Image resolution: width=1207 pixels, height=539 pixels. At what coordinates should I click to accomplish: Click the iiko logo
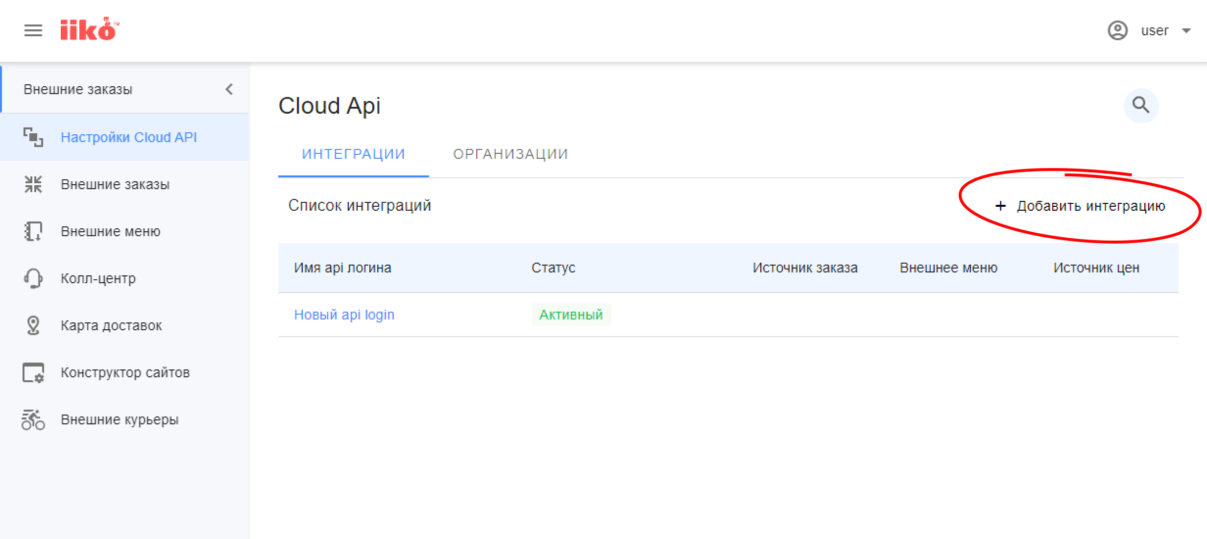tap(90, 29)
